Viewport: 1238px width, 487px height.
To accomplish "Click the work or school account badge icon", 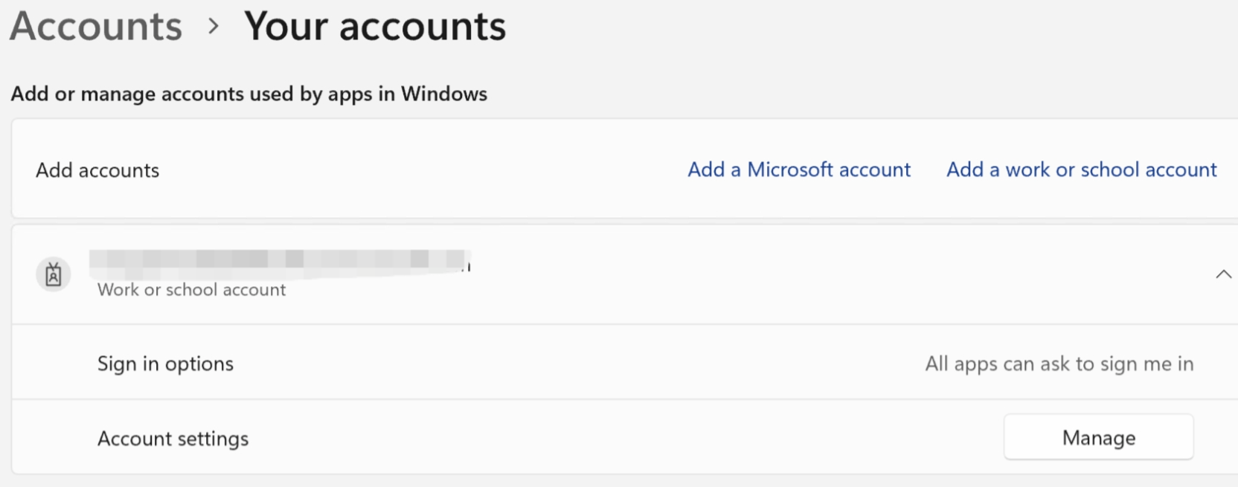I will pos(54,274).
